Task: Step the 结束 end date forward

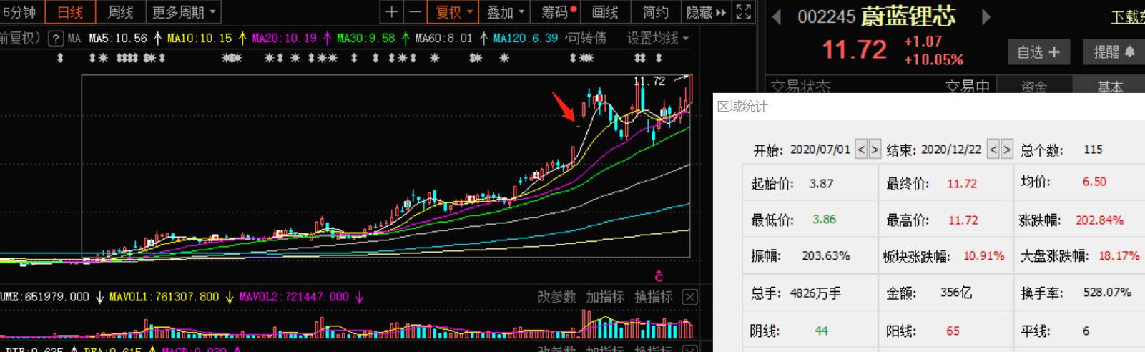Action: pos(1007,150)
